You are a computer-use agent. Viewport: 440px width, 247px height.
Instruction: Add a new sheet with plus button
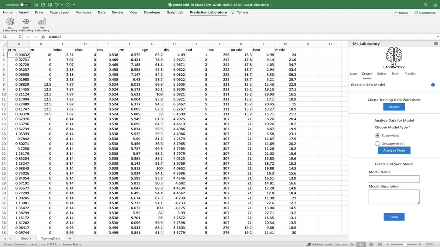click(x=70, y=239)
